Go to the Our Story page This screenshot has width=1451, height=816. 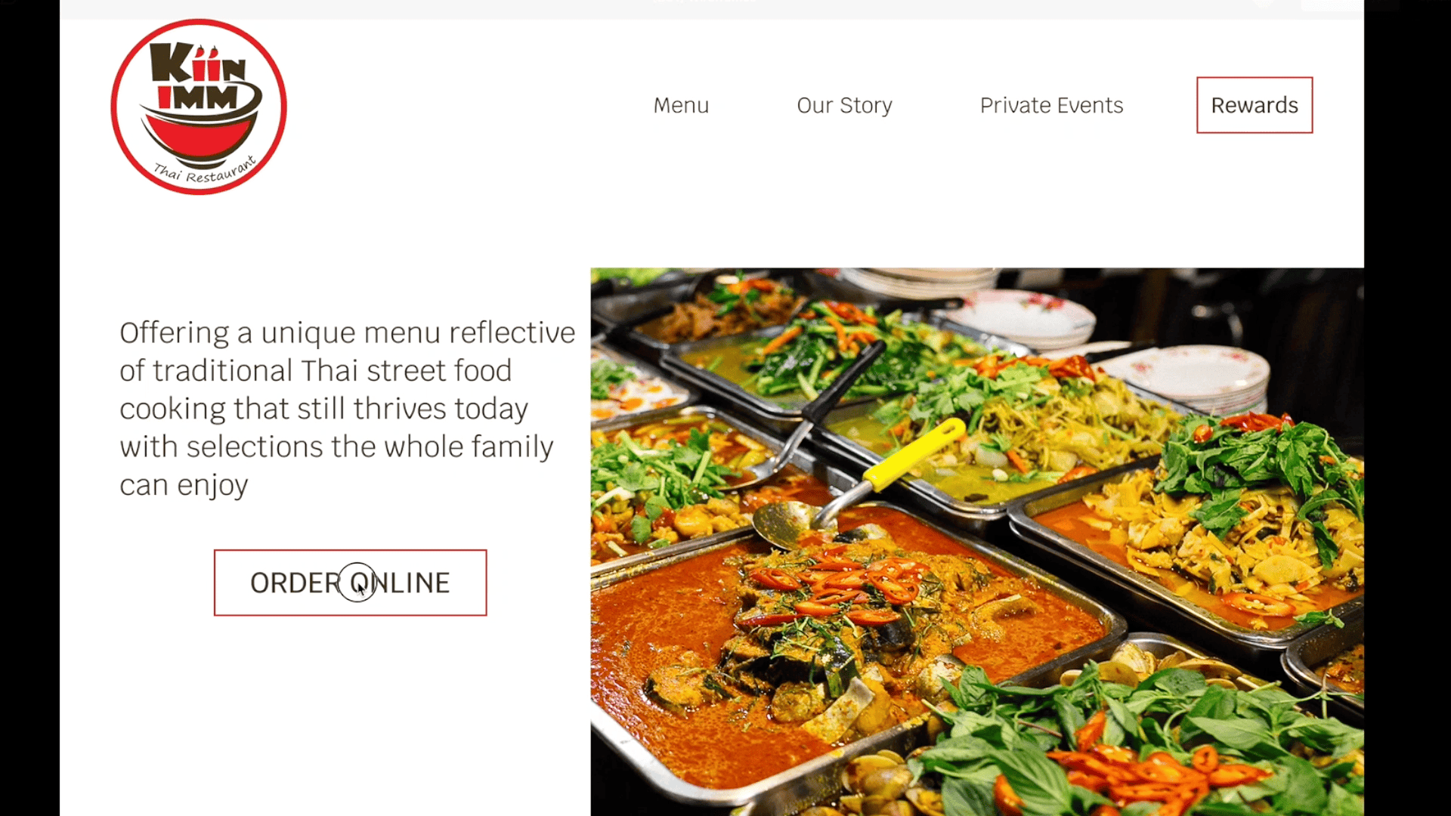pyautogui.click(x=844, y=105)
